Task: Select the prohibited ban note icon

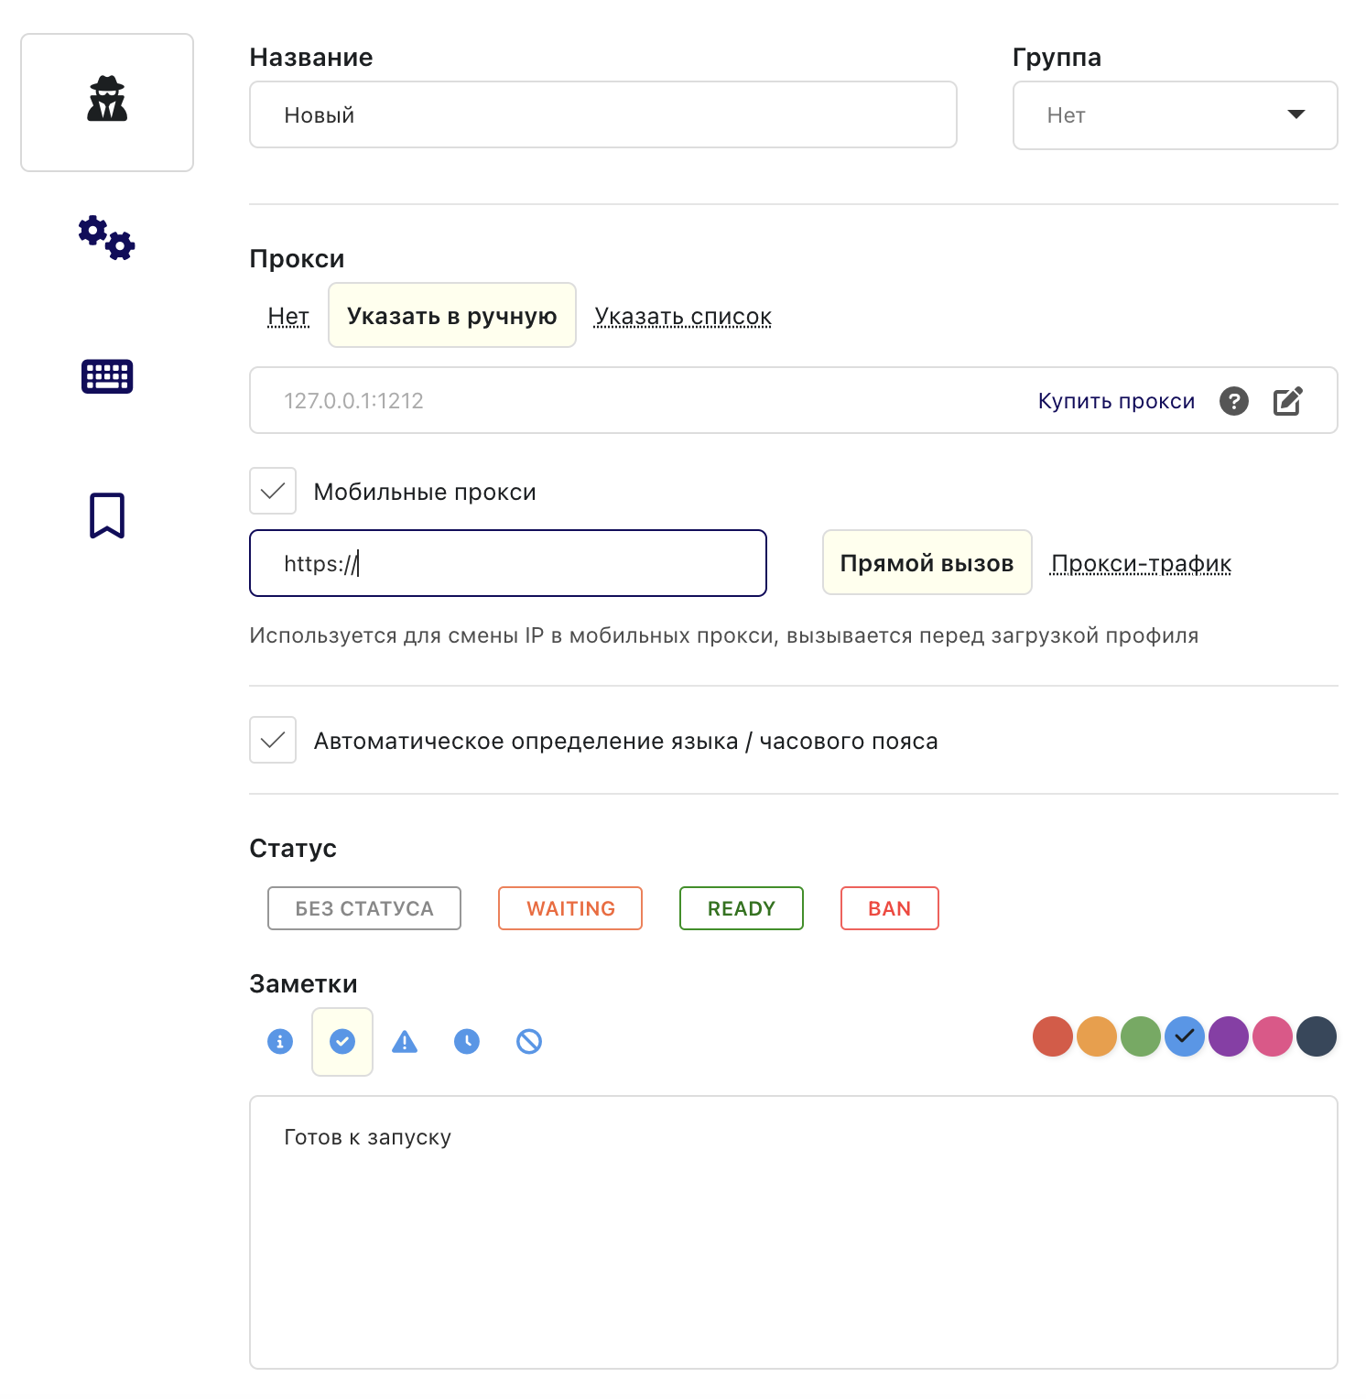Action: 529,1041
